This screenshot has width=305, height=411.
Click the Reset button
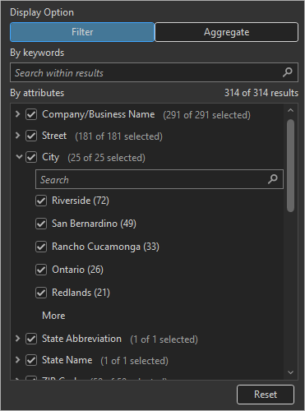(x=266, y=395)
